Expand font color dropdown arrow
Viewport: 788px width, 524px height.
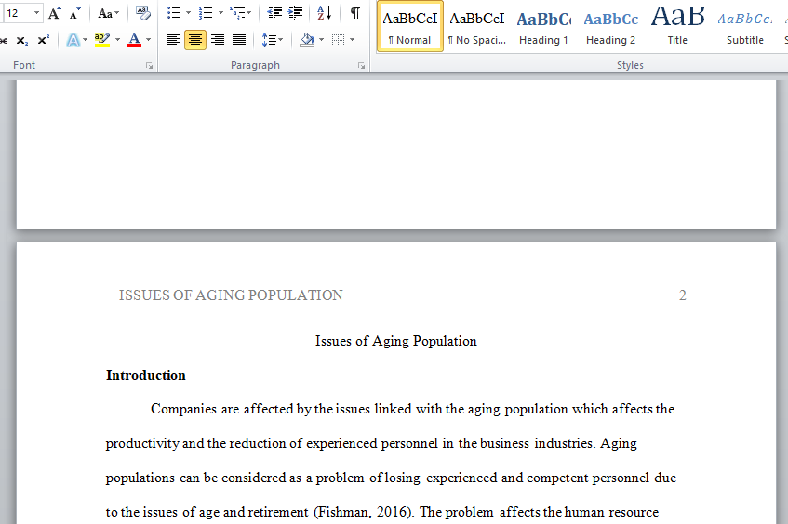[148, 40]
